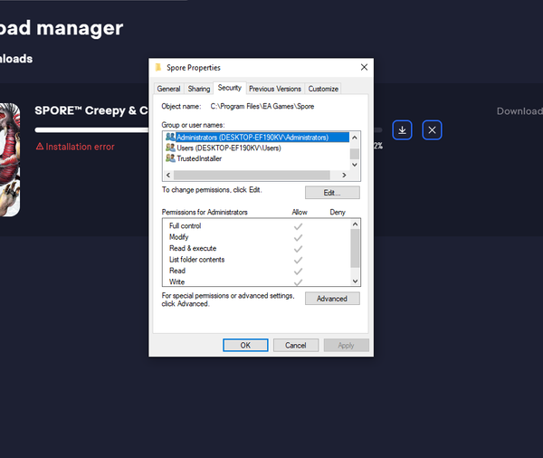543x458 pixels.
Task: Click the user list's up scroll arrow
Action: (355, 138)
